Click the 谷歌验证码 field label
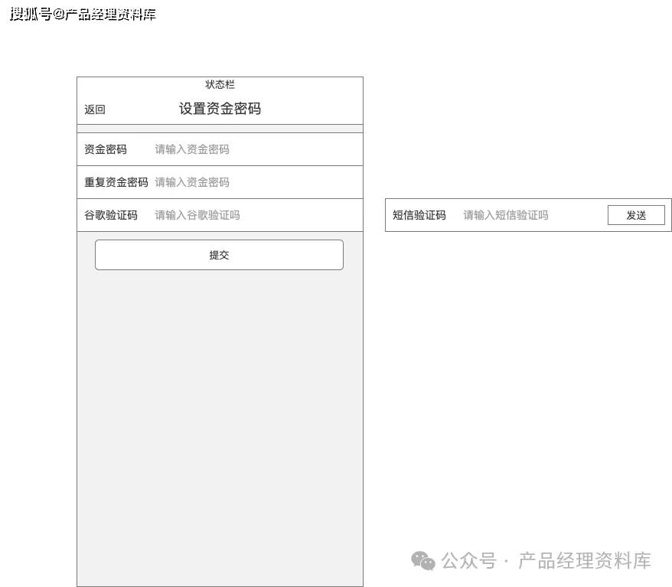672x587 pixels. [110, 215]
